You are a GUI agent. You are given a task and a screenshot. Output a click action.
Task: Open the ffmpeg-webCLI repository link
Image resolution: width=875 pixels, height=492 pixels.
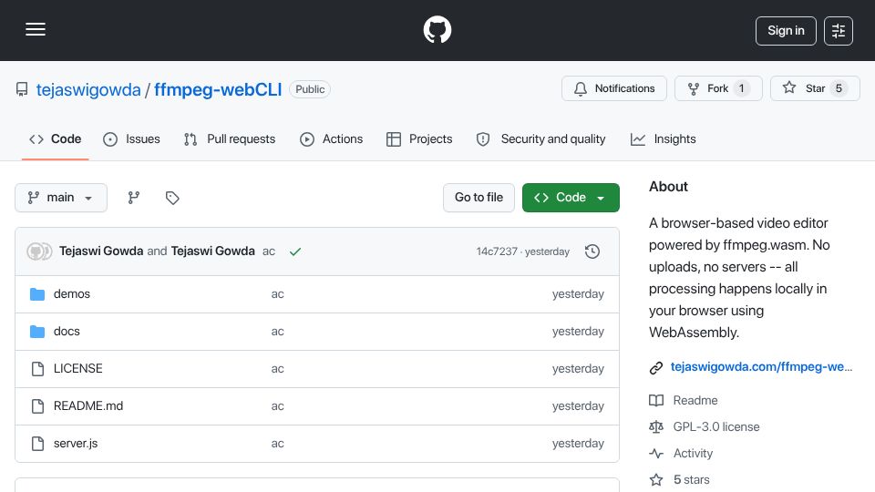218,89
